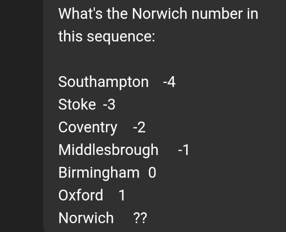Click the word number in the question
This screenshot has width=286, height=232.
pyautogui.click(x=217, y=14)
